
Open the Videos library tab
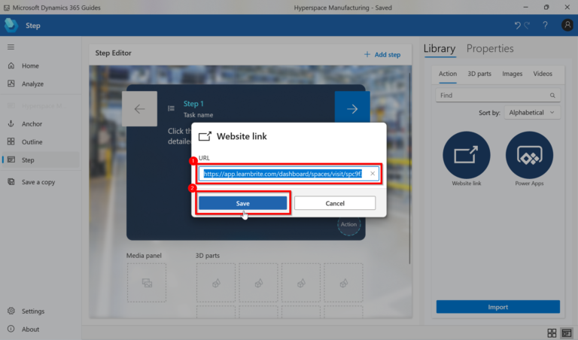coord(543,74)
